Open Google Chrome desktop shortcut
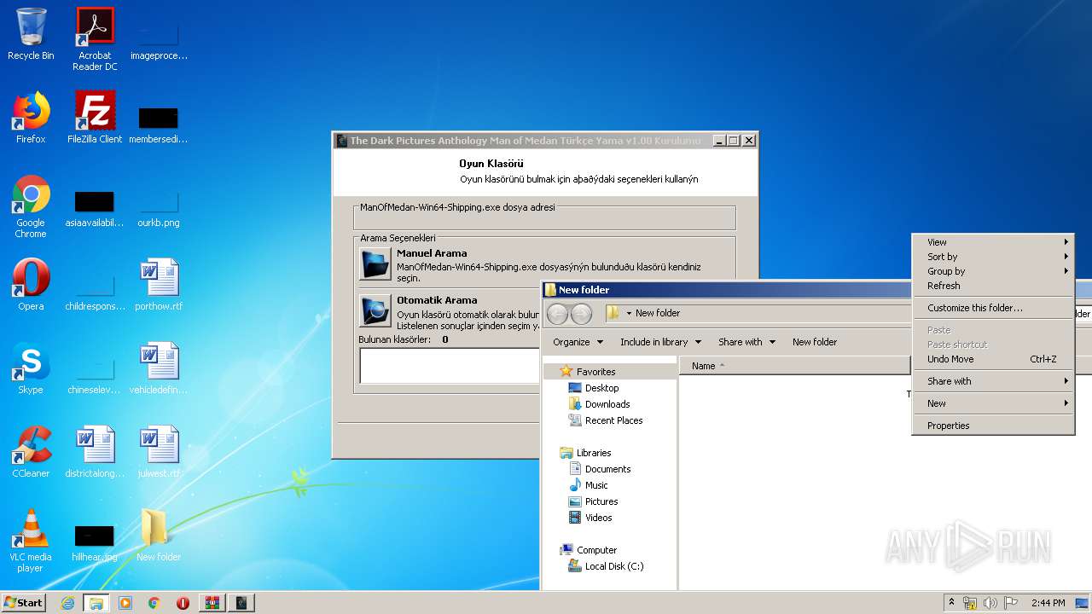Image resolution: width=1092 pixels, height=614 pixels. [x=31, y=207]
